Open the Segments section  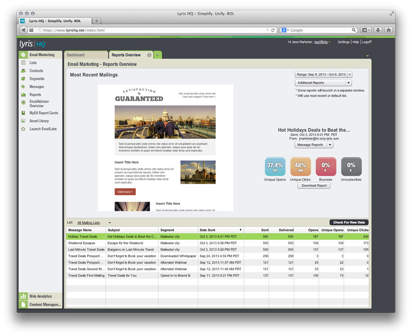coord(37,79)
